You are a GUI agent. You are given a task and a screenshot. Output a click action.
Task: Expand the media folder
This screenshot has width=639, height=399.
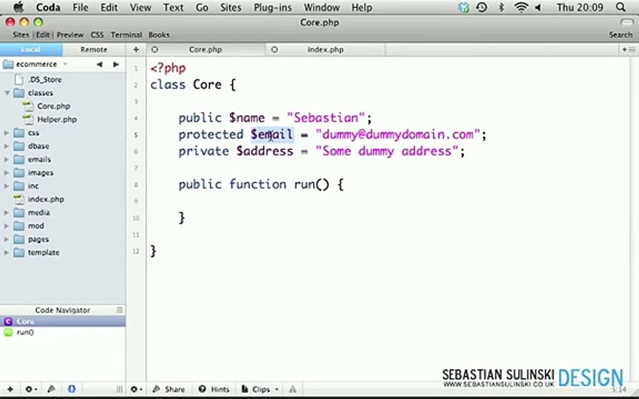click(7, 213)
